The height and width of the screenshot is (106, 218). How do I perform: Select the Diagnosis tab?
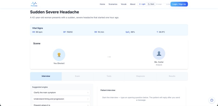point(141,76)
